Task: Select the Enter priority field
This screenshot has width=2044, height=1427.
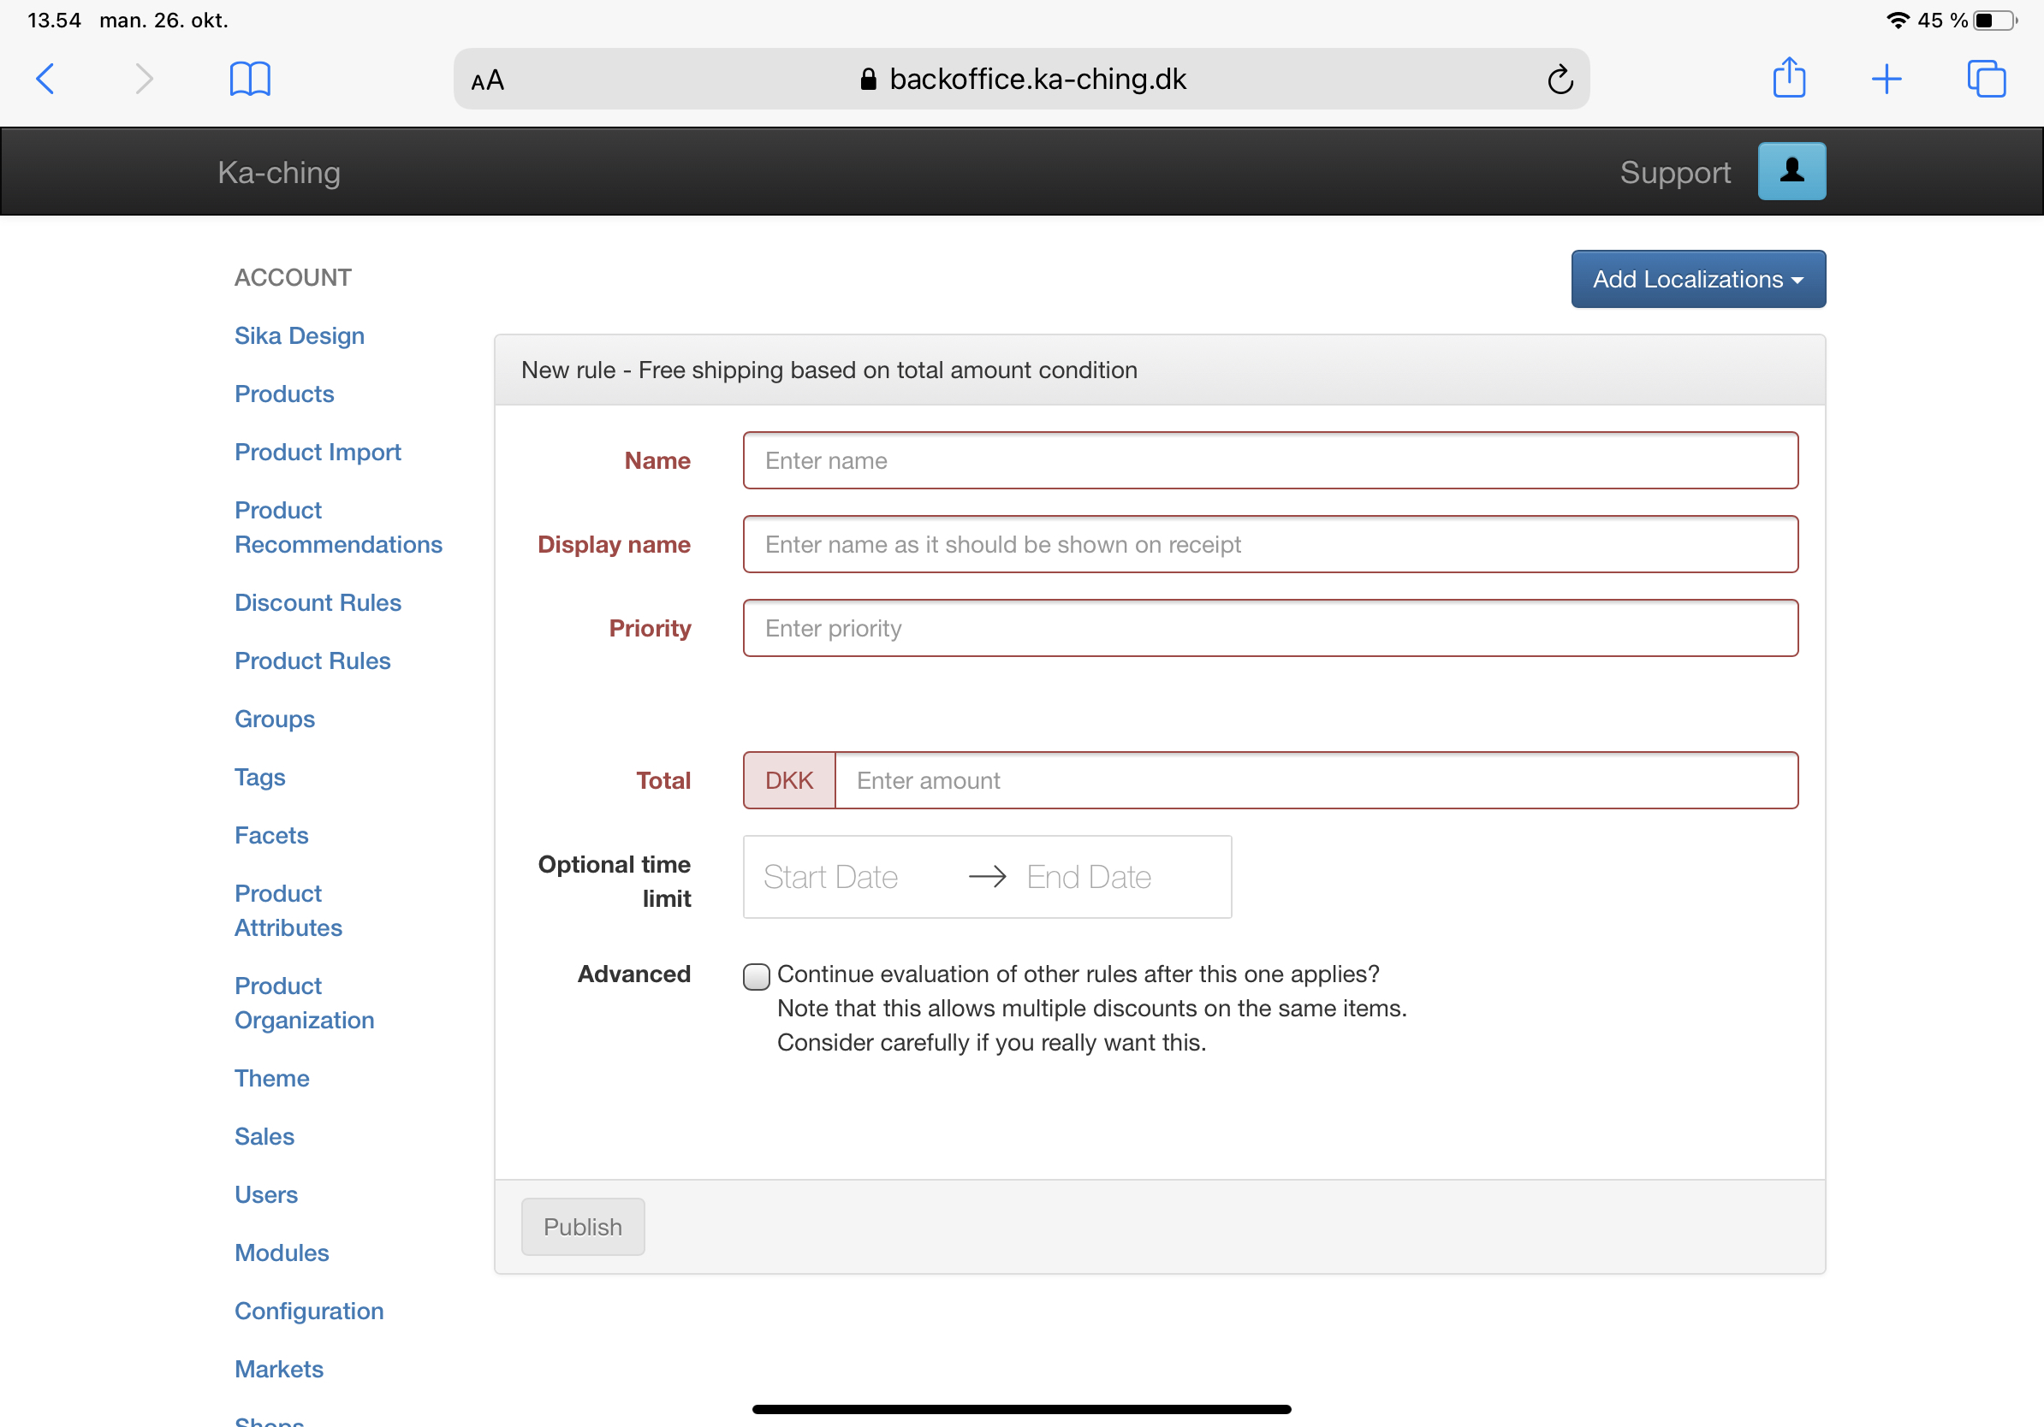Action: tap(1269, 628)
